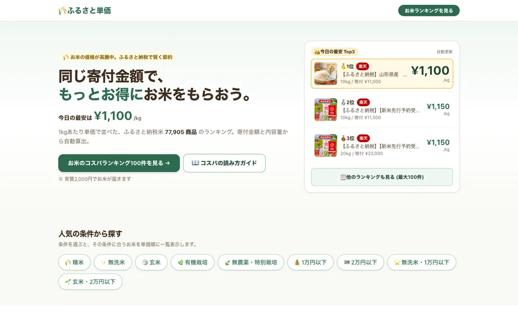518x323 pixels.
Task: Select the 有機栽培 filter chip
Action: click(193, 262)
